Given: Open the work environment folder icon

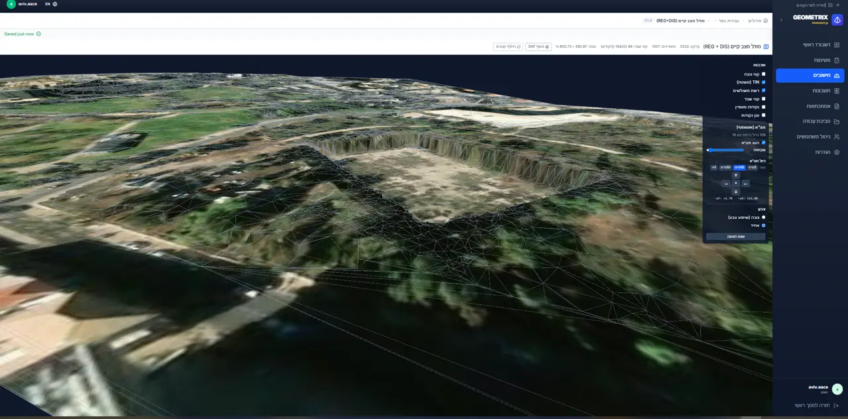Looking at the screenshot, I should 837,121.
